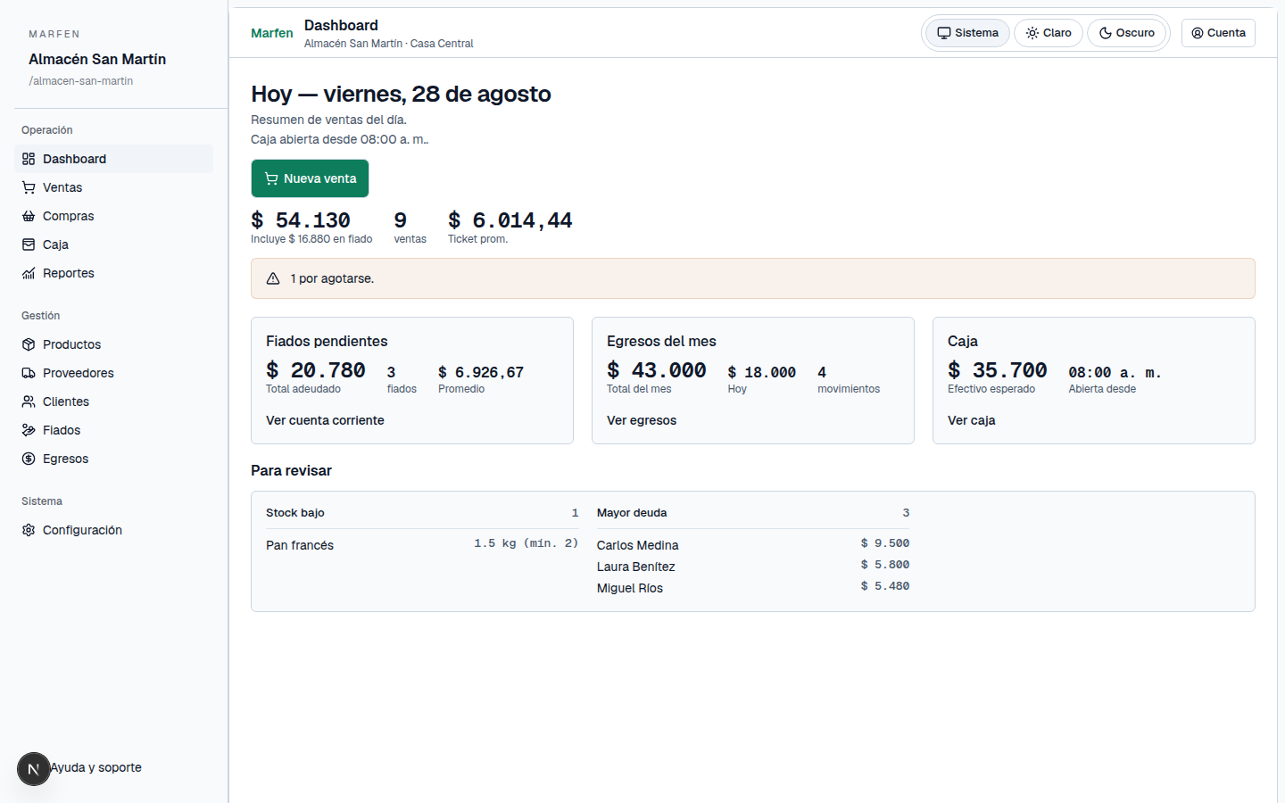This screenshot has height=803, width=1285.
Task: Open Compras section
Action: [113, 216]
